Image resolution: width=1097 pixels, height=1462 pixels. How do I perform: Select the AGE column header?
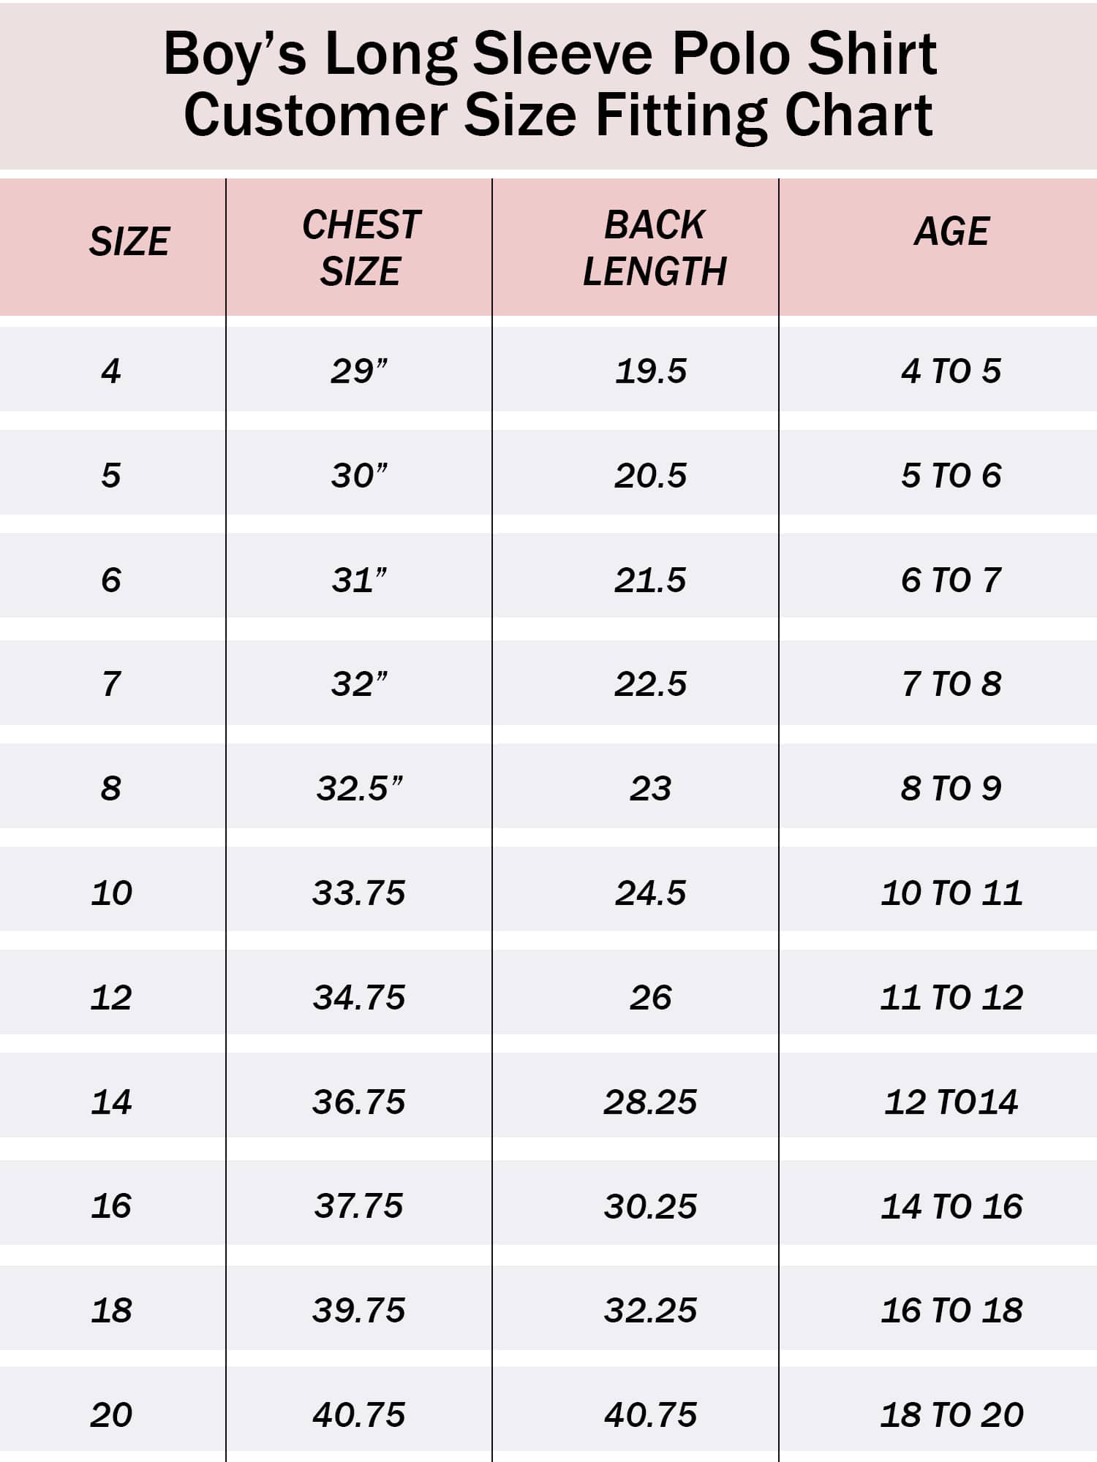(x=951, y=232)
